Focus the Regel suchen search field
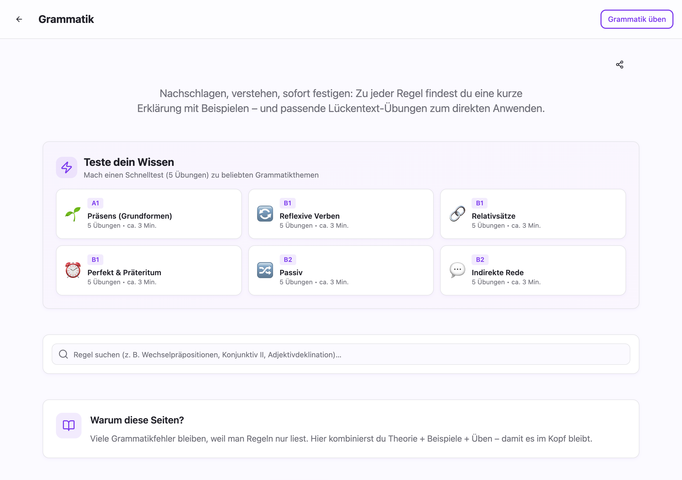This screenshot has height=480, width=682. coord(344,354)
